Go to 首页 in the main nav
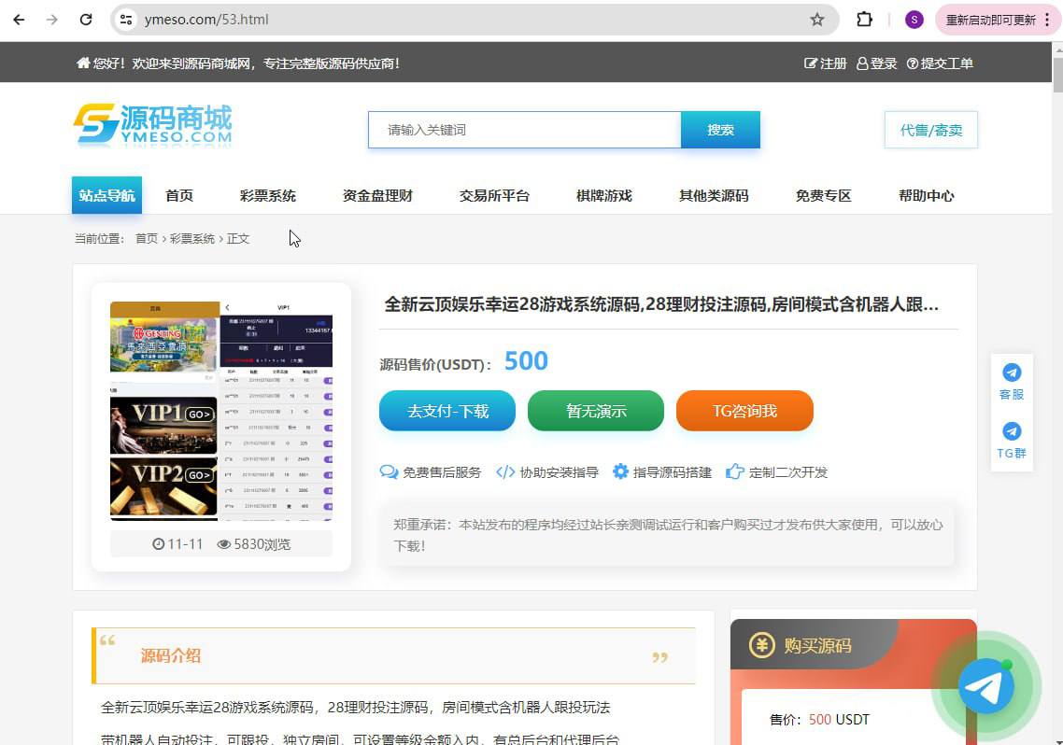Image resolution: width=1063 pixels, height=745 pixels. tap(179, 196)
